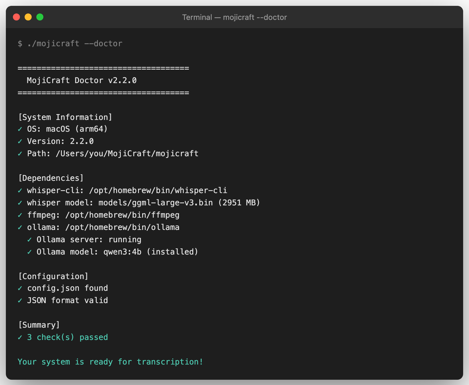Click the terminal window title text
This screenshot has width=469, height=385.
pyautogui.click(x=234, y=17)
